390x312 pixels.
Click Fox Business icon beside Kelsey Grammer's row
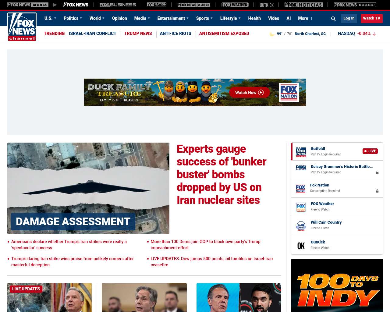pyautogui.click(x=301, y=168)
